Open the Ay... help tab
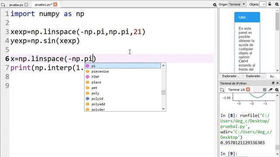This screenshot has width=280, height=157. tap(273, 76)
